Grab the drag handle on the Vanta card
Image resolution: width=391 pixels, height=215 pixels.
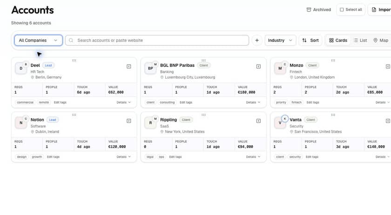[333, 115]
